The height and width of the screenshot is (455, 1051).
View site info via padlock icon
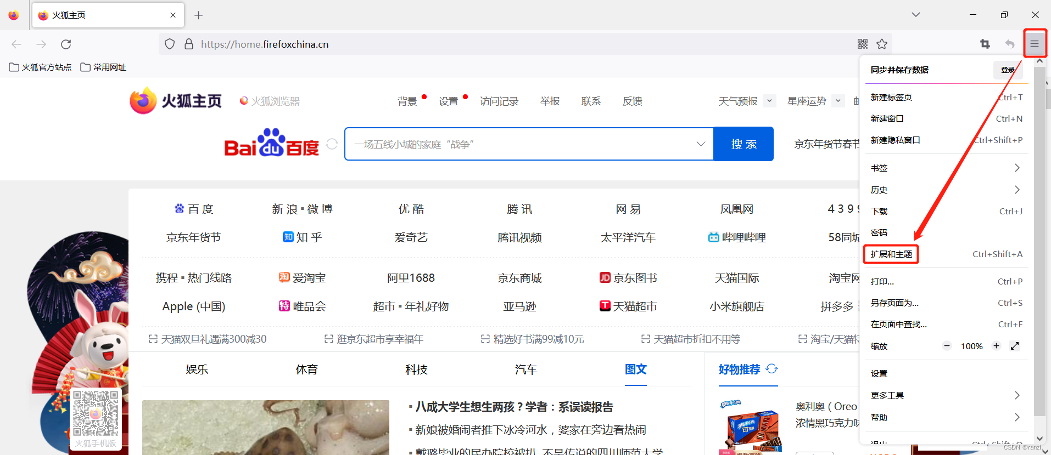(x=189, y=44)
